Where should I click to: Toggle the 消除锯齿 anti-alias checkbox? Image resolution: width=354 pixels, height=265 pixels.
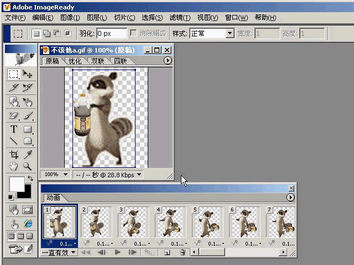coord(134,33)
